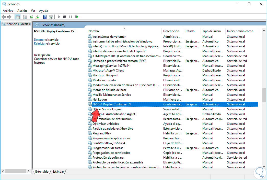Screen dimensions: 267x180
Task: Click the gear icon of MessagingService_1e27fa14
Action: coord(90,65)
